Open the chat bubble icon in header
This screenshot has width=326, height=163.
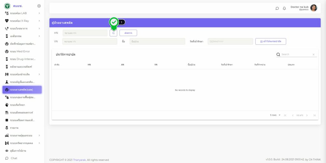click(277, 8)
